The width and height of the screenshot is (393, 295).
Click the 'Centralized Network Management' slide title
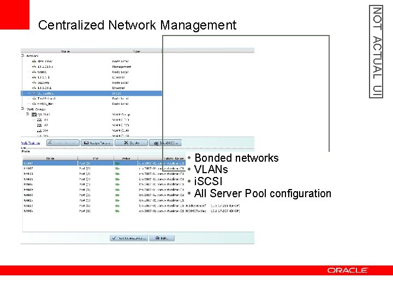pos(137,25)
